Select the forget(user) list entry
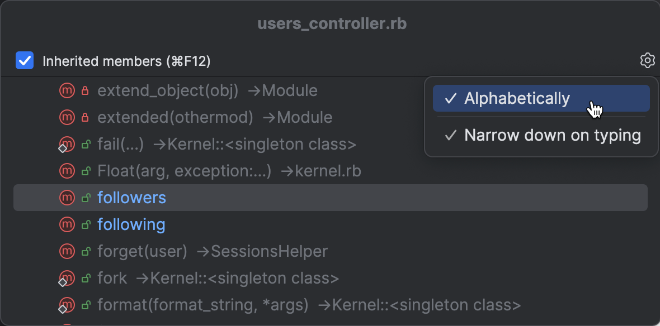This screenshot has width=660, height=326. coord(142,251)
